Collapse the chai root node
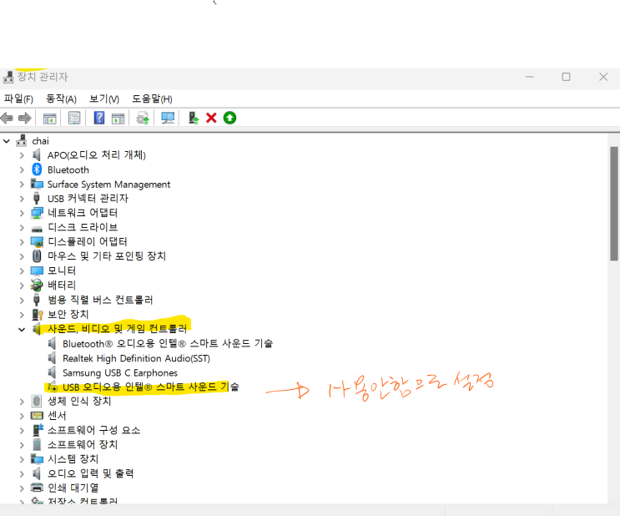 click(x=7, y=140)
